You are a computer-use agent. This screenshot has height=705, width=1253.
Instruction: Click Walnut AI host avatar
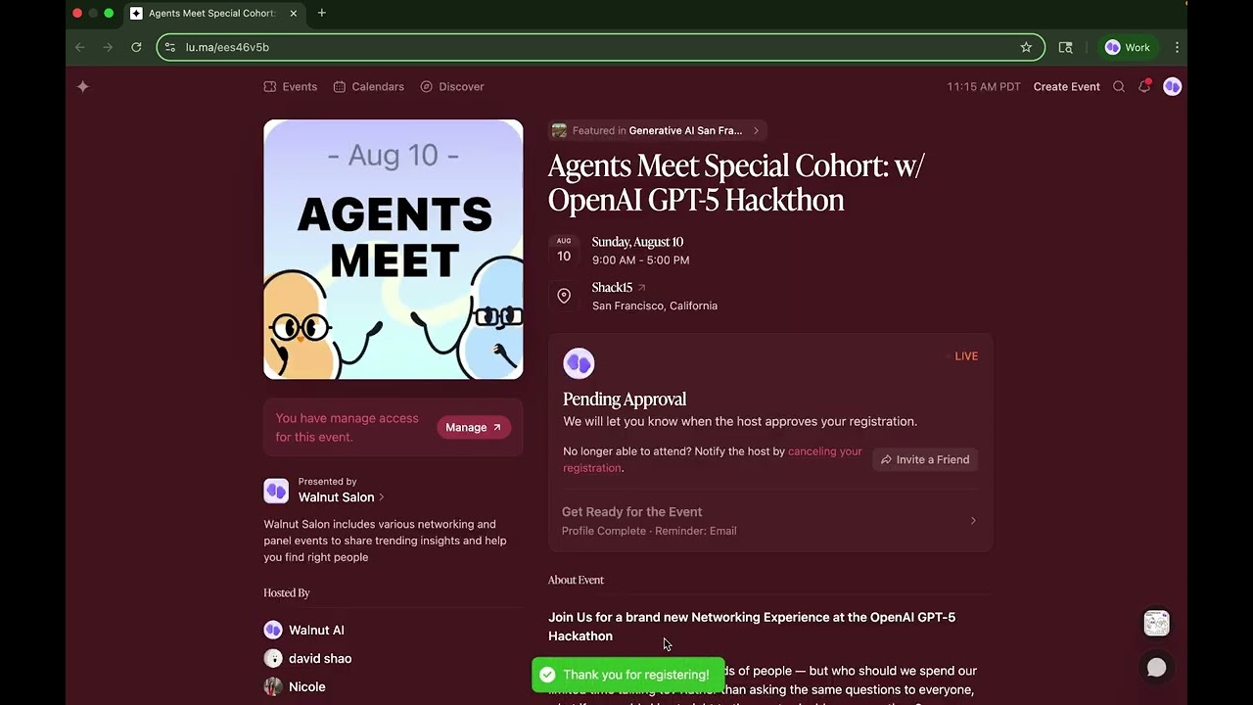(x=273, y=630)
